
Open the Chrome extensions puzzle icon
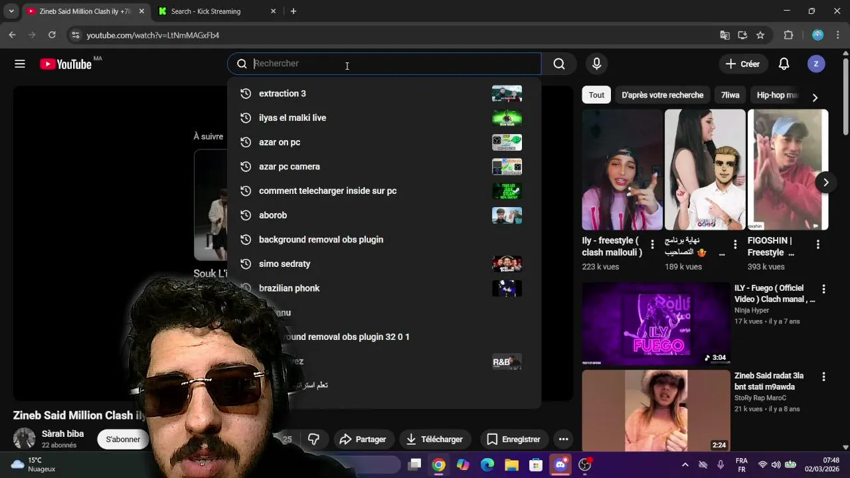[789, 35]
